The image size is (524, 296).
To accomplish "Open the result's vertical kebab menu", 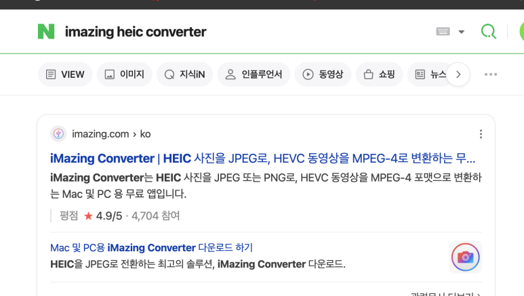I will tap(481, 134).
